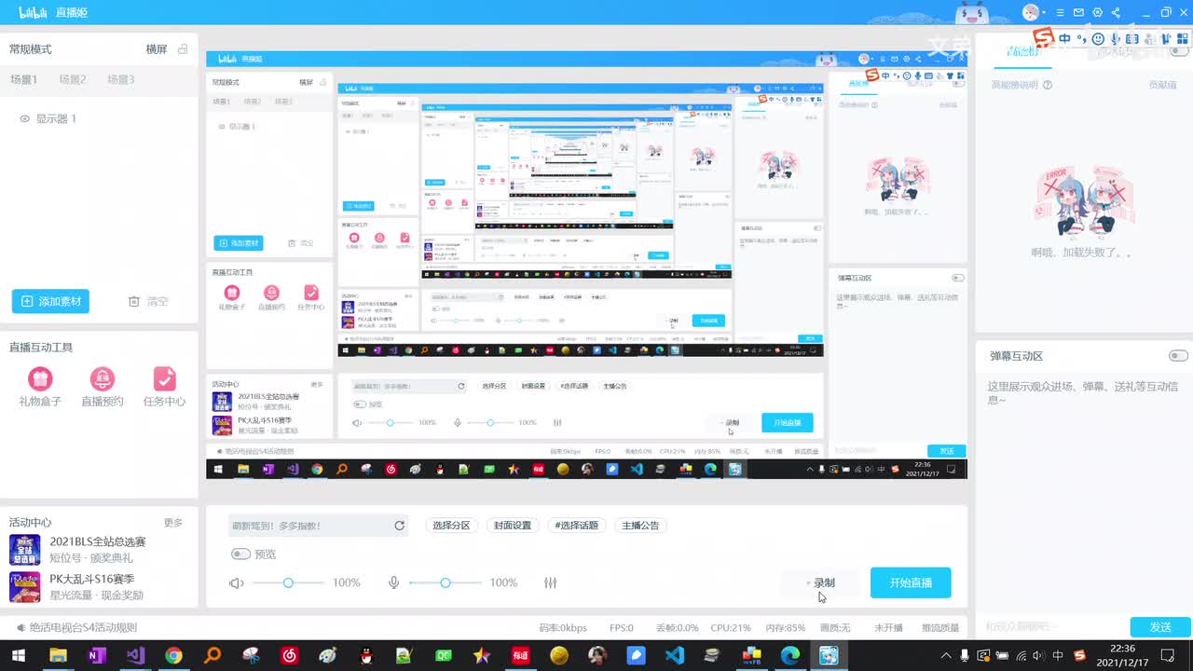This screenshot has width=1193, height=671.
Task: Click 开始直播 start streaming button
Action: 911,582
